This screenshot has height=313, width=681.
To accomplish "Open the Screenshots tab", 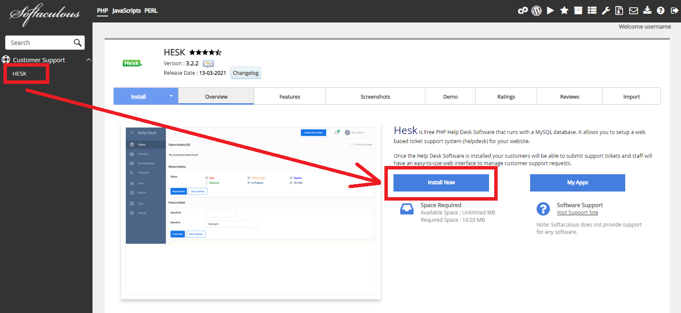I will 375,97.
